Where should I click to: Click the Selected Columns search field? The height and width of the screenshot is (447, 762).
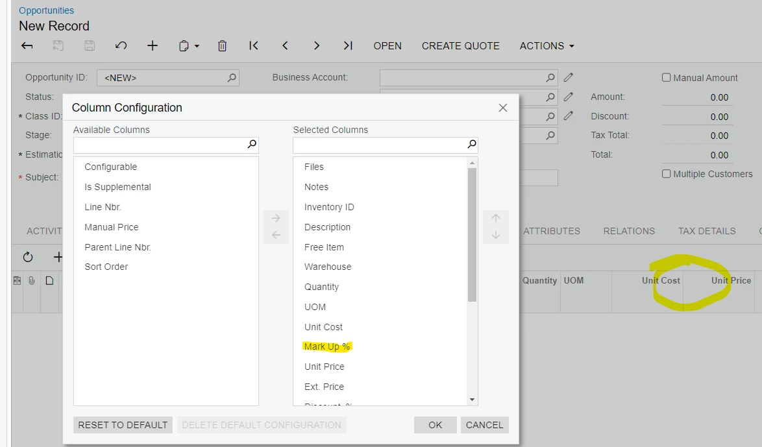[x=383, y=145]
